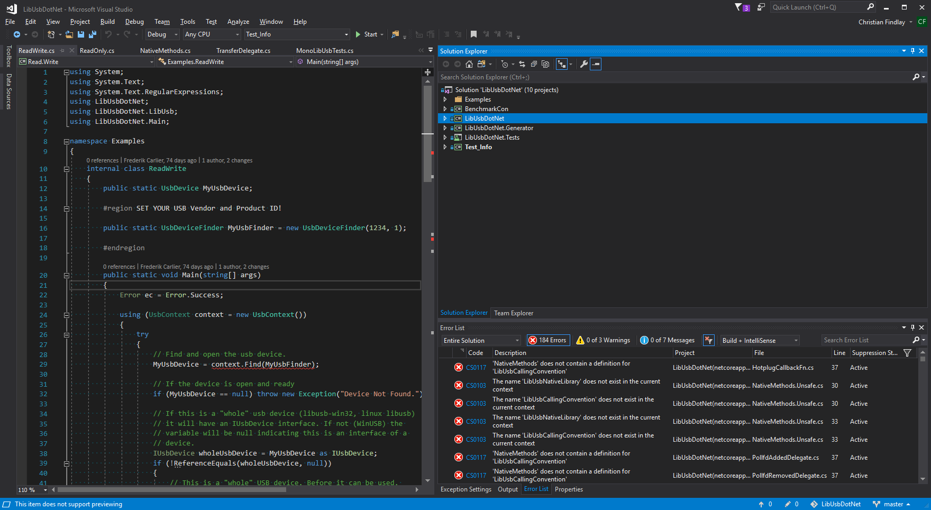Click the tab overflow dropdown icon in editor tab strip

tap(430, 50)
